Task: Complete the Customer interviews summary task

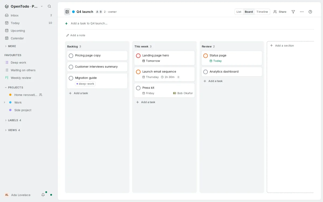Action: (x=71, y=67)
